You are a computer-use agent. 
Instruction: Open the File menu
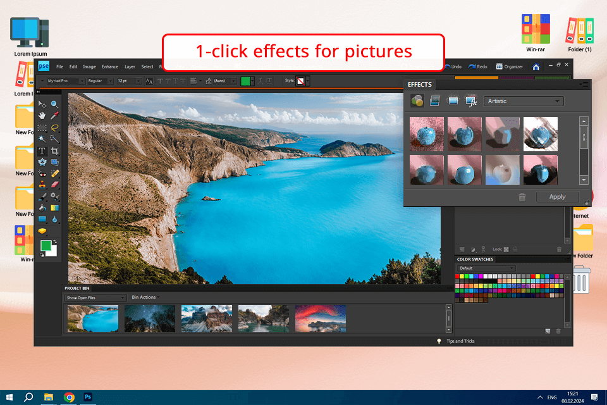point(59,66)
